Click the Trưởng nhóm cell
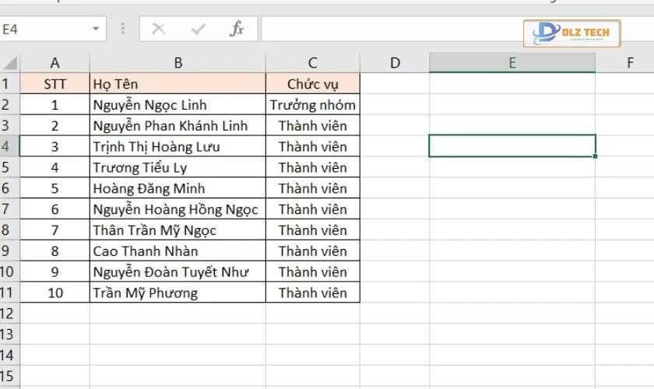This screenshot has height=389, width=654. pyautogui.click(x=313, y=104)
